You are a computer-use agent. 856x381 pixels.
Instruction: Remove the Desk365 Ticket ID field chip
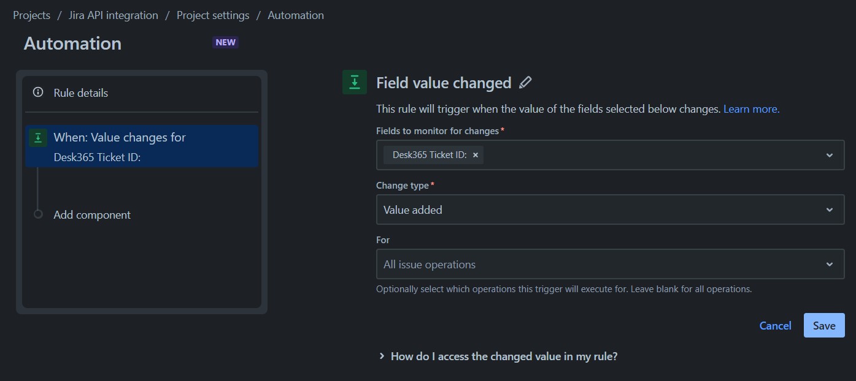click(x=477, y=155)
